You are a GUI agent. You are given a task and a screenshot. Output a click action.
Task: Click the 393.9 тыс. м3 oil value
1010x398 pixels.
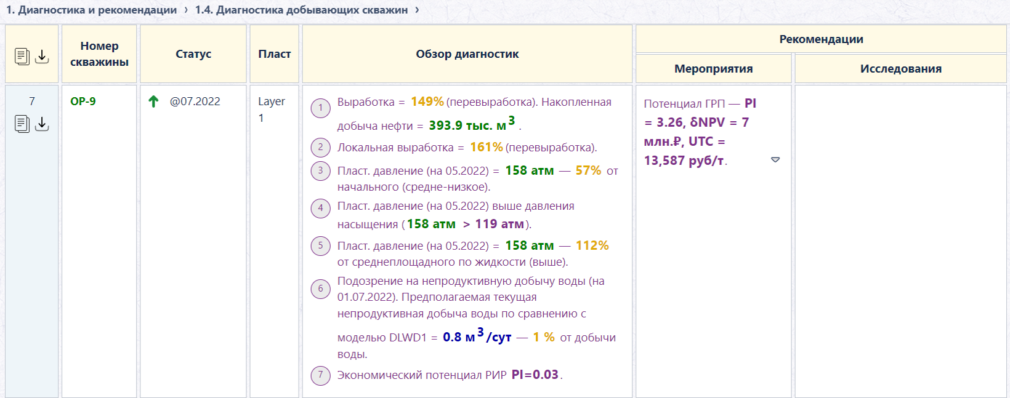(472, 124)
